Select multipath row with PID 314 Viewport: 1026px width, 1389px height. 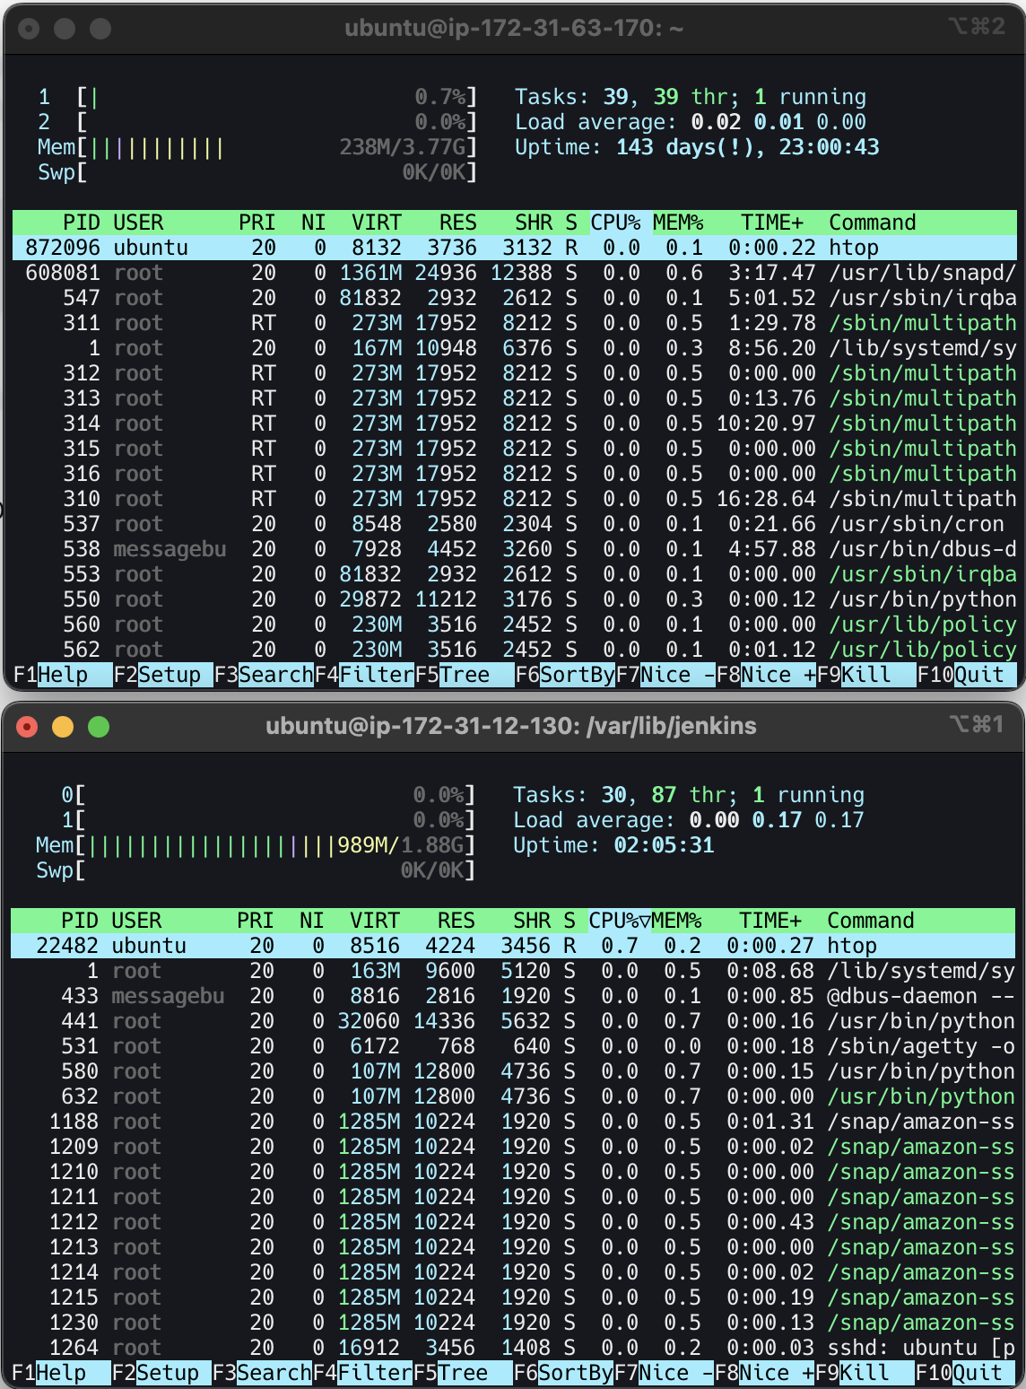point(515,424)
